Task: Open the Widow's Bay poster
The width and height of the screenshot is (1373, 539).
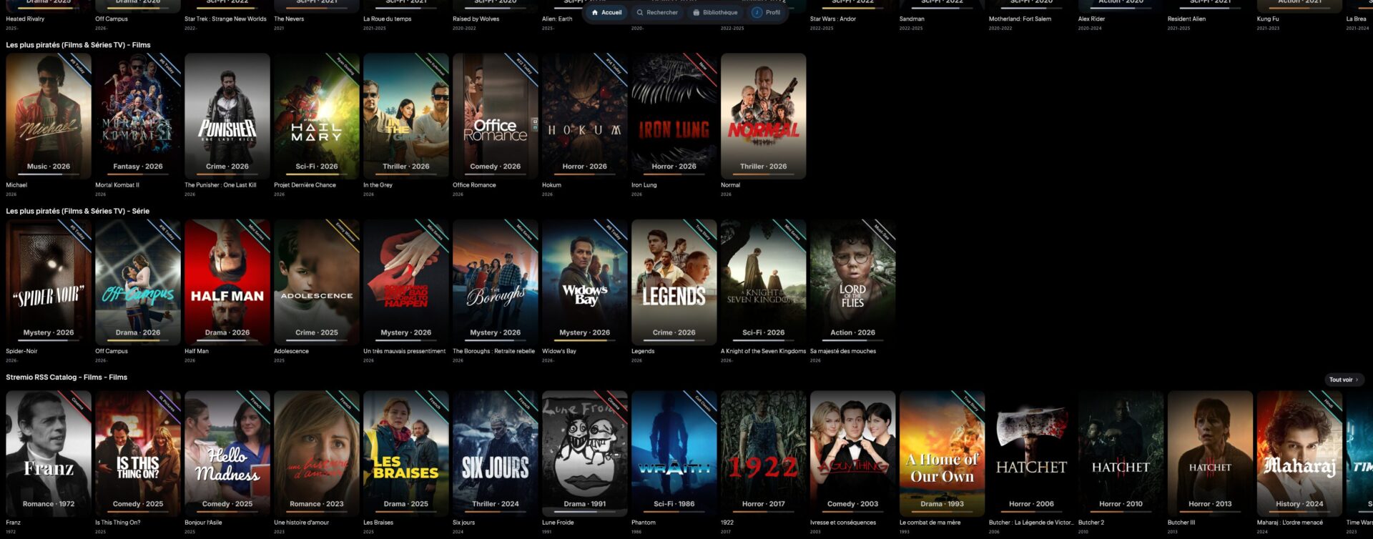Action: [585, 282]
